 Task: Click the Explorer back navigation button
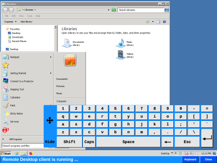point(5,10)
